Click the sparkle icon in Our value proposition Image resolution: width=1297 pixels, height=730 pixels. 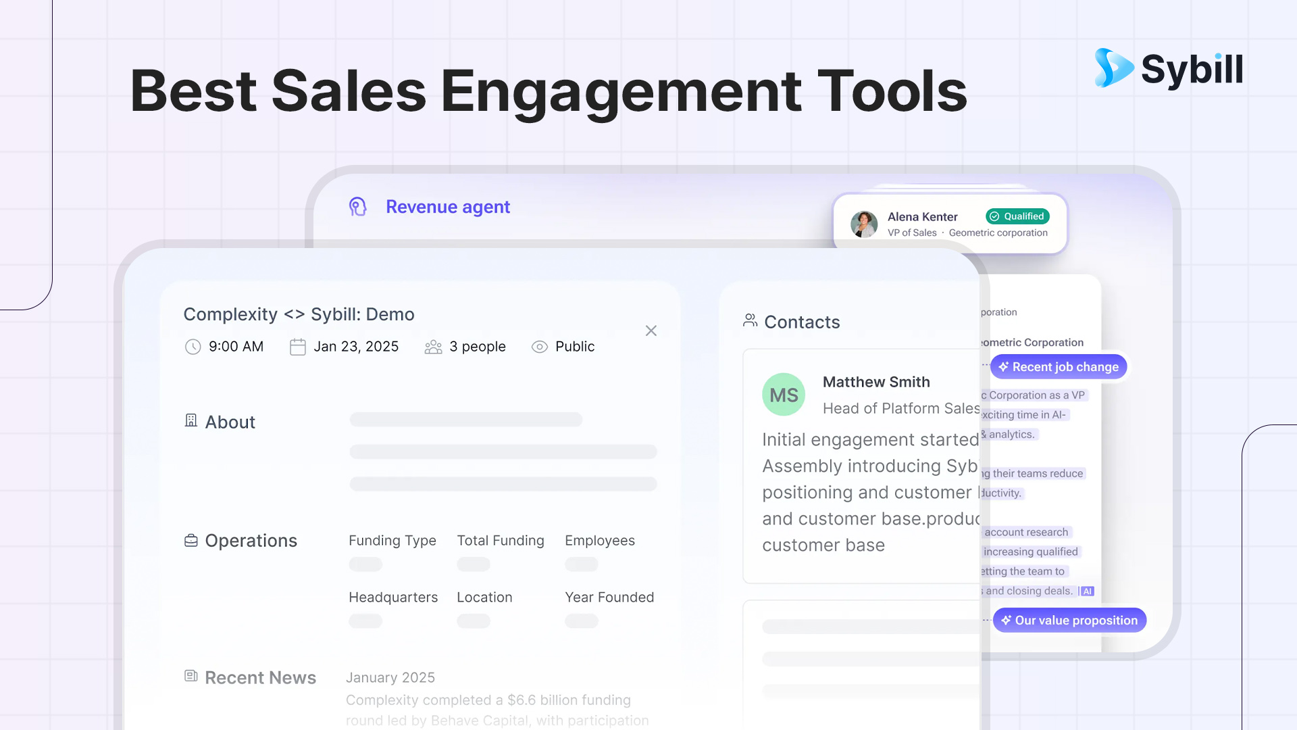[1007, 620]
